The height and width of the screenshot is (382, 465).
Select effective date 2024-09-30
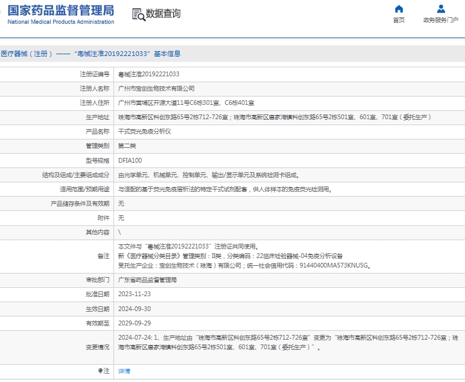pyautogui.click(x=134, y=309)
